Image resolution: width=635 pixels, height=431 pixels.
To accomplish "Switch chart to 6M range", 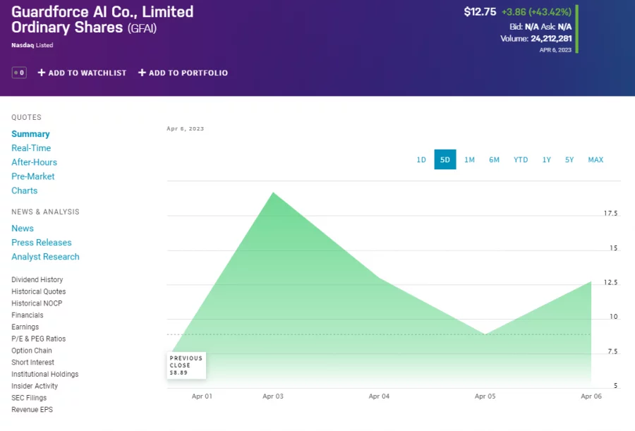I will click(x=494, y=160).
